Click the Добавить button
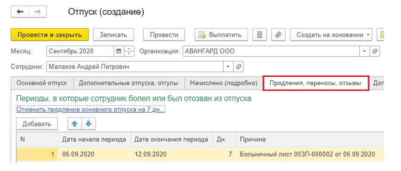 tap(37, 124)
